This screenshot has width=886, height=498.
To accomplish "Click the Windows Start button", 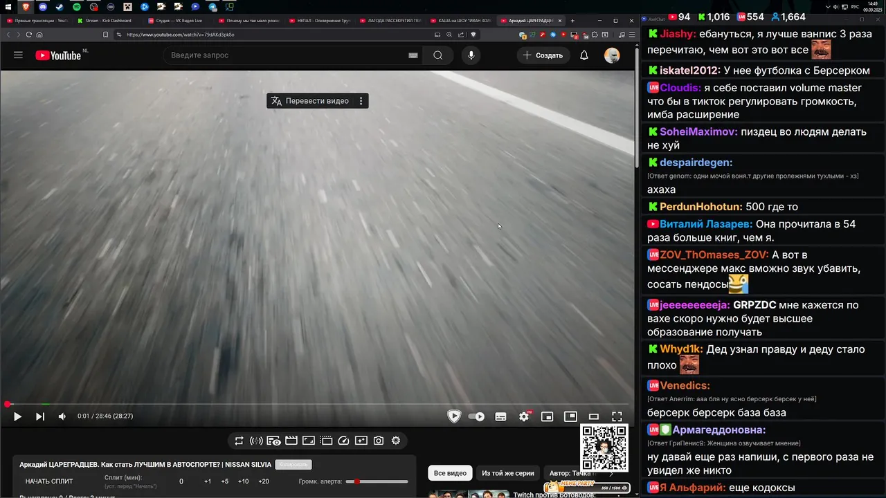I will click(10, 7).
